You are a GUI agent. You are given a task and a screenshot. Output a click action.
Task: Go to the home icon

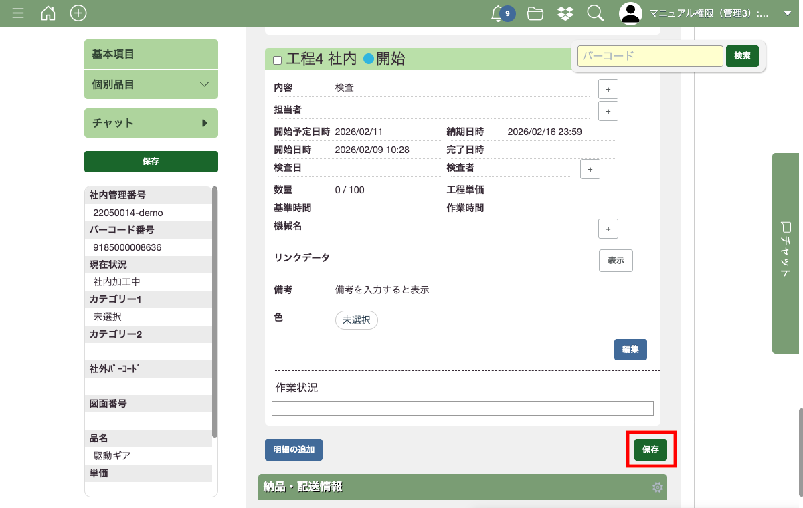tap(48, 13)
